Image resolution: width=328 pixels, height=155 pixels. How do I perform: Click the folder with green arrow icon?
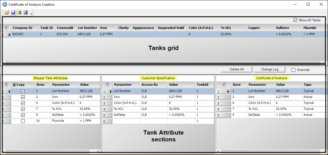(19, 13)
